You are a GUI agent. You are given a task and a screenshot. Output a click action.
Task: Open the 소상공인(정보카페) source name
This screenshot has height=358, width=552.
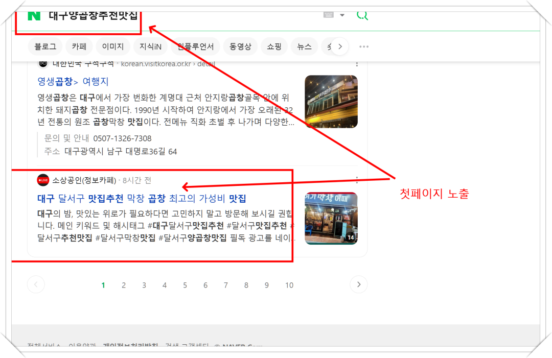[84, 180]
